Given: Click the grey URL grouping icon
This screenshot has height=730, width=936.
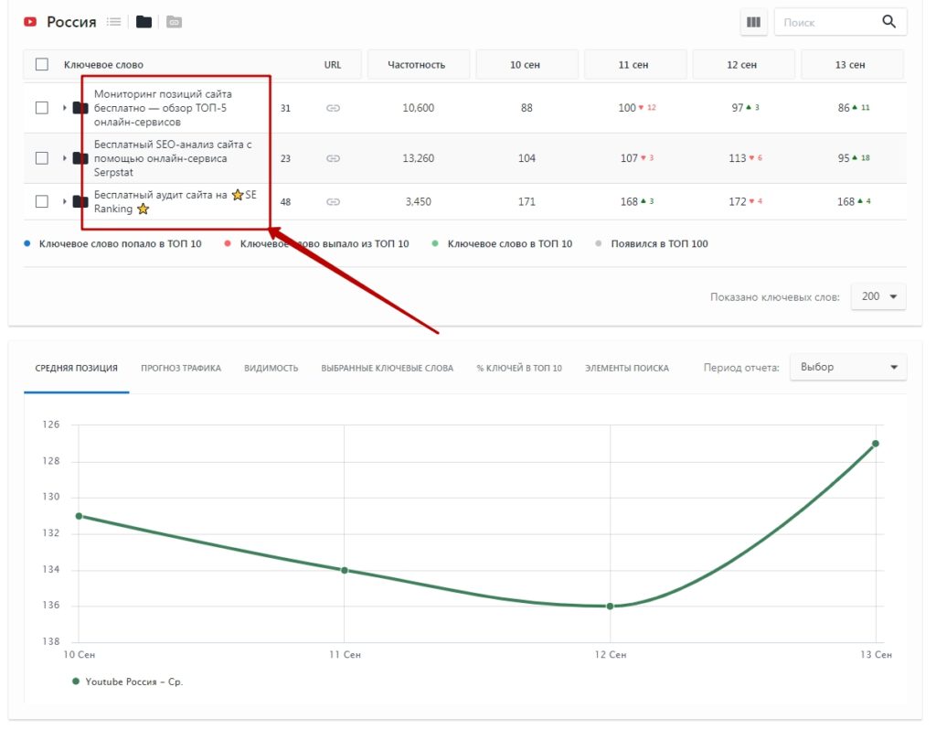Looking at the screenshot, I should click(174, 22).
